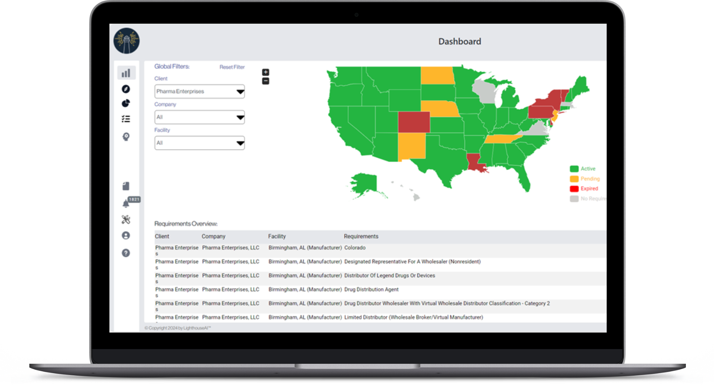Viewport: 714px width, 389px height.
Task: Click the compass icon in the sidebar
Action: [126, 89]
